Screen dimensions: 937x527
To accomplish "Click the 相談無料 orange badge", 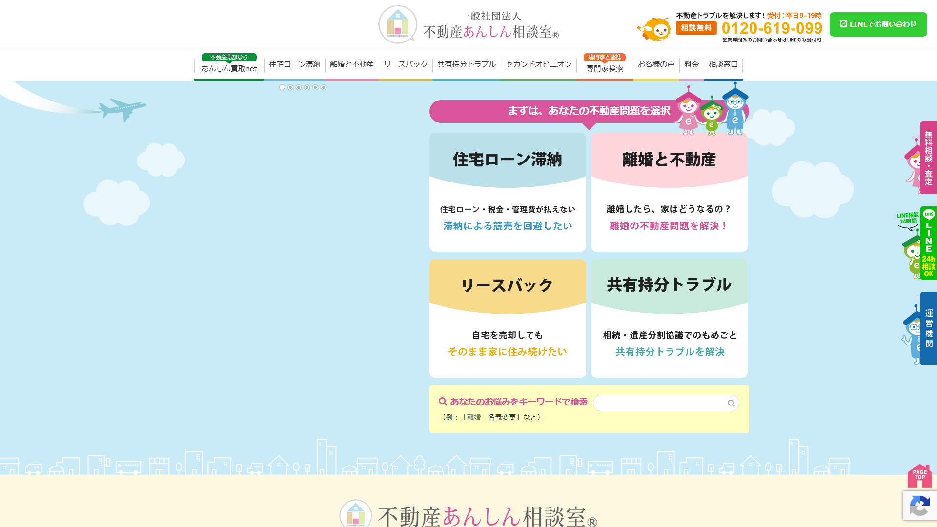I will coord(696,28).
